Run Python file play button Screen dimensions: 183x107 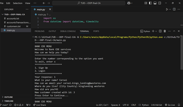[167, 9]
